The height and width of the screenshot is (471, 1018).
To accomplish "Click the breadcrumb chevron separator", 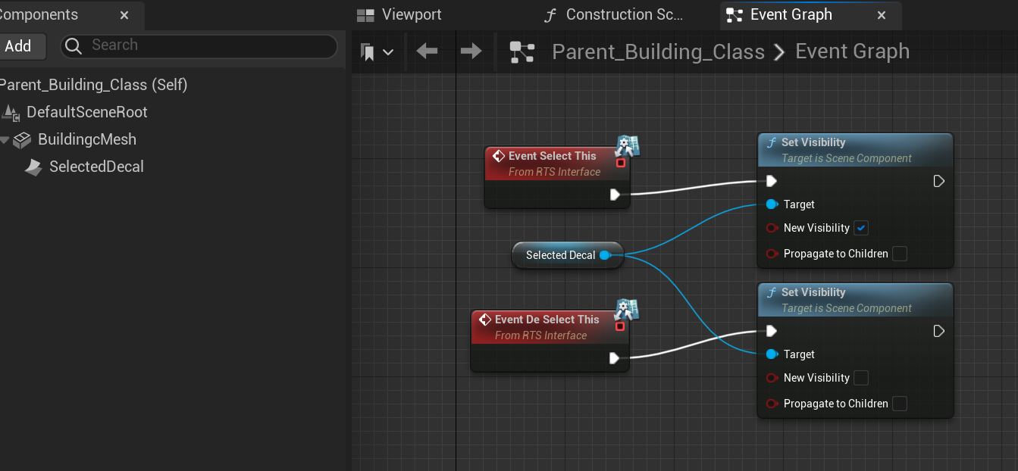I will coord(779,52).
